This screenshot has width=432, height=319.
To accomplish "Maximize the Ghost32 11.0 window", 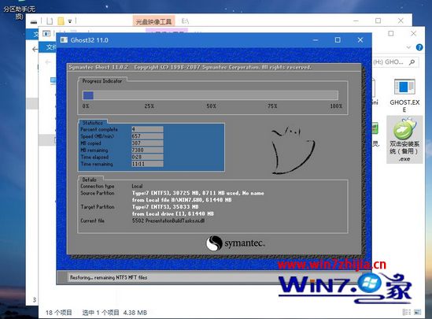I will tap(338, 40).
